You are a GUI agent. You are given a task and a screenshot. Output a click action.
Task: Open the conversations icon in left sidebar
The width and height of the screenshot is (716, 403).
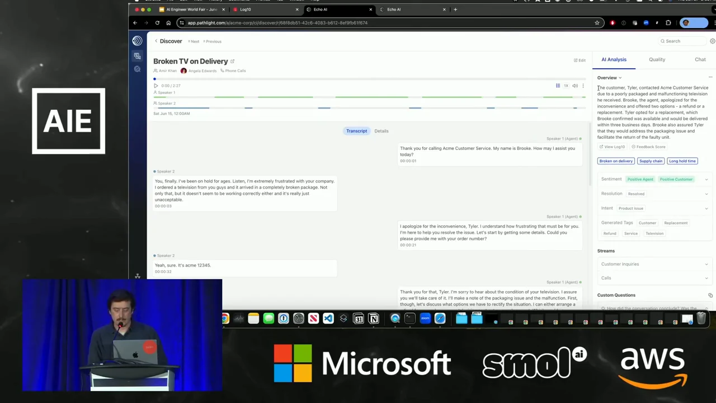[137, 56]
